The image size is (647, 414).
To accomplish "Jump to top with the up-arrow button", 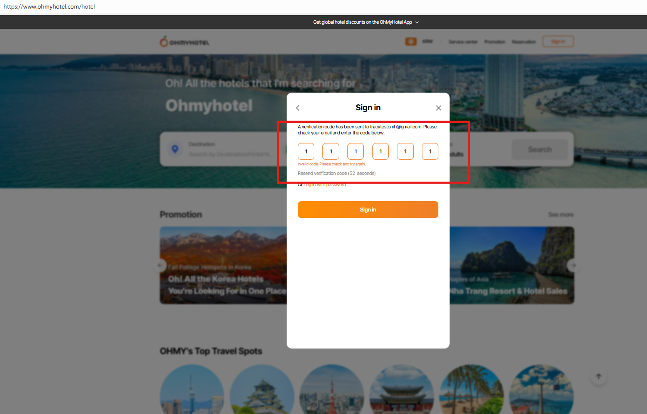I will pyautogui.click(x=598, y=377).
